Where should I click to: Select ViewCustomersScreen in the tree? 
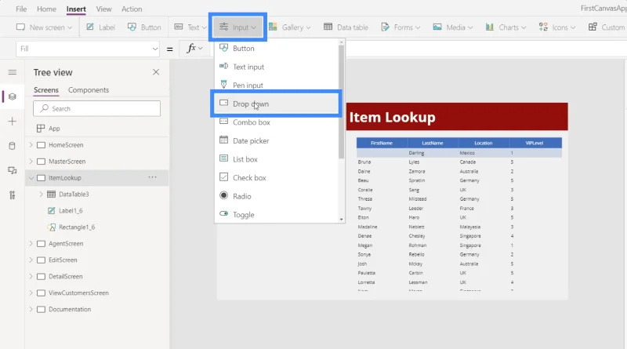(78, 293)
